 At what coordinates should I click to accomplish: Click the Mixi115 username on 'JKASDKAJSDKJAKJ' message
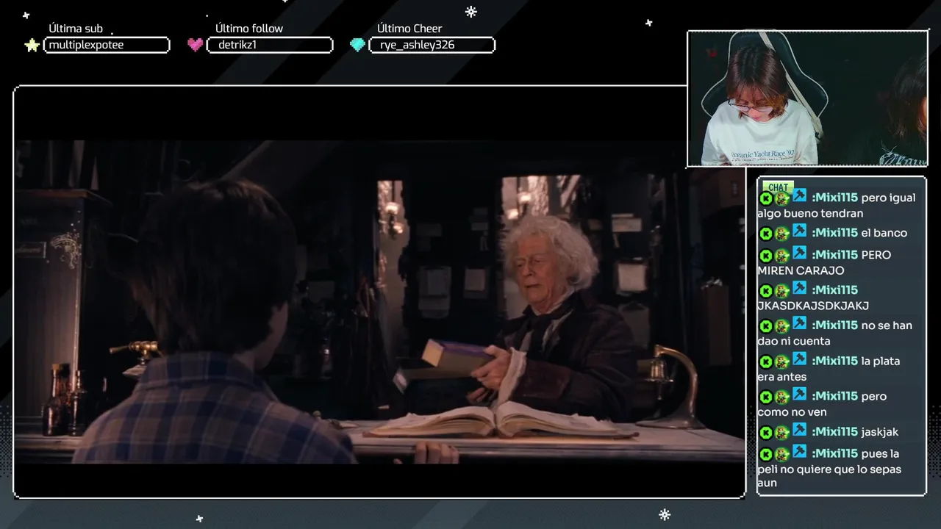click(x=834, y=290)
